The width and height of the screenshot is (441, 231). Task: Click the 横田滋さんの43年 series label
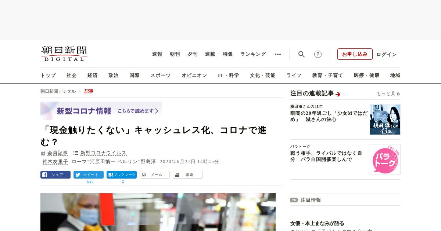click(x=306, y=106)
